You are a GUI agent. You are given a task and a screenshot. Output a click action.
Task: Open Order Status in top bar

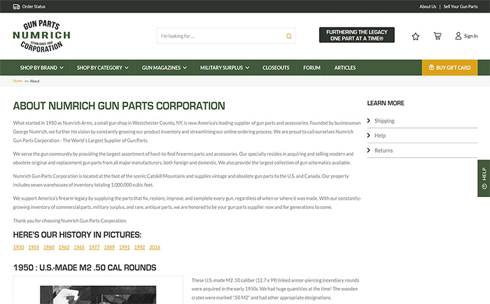tap(34, 6)
